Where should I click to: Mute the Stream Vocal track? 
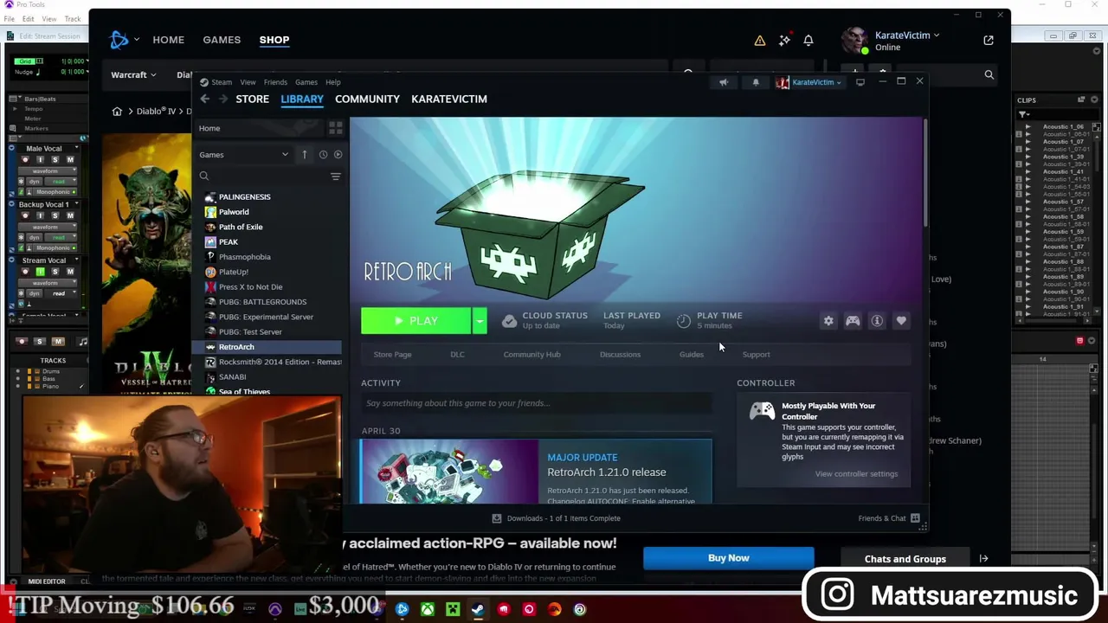tap(70, 272)
